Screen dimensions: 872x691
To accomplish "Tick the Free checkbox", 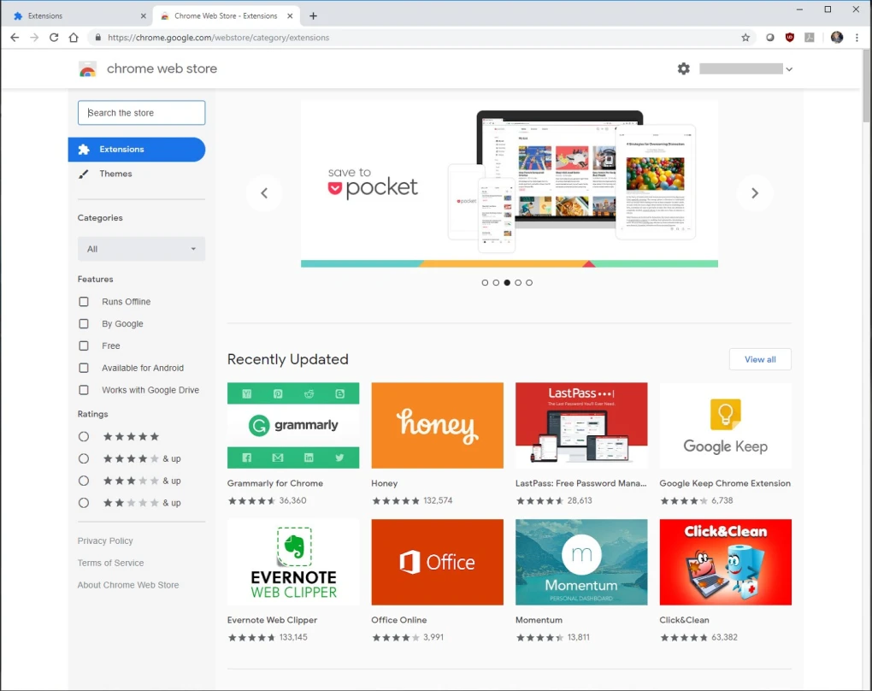I will tap(84, 346).
